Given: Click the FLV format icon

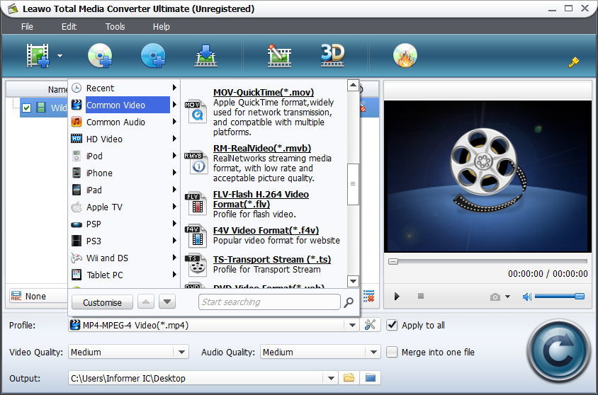Looking at the screenshot, I should 196,204.
